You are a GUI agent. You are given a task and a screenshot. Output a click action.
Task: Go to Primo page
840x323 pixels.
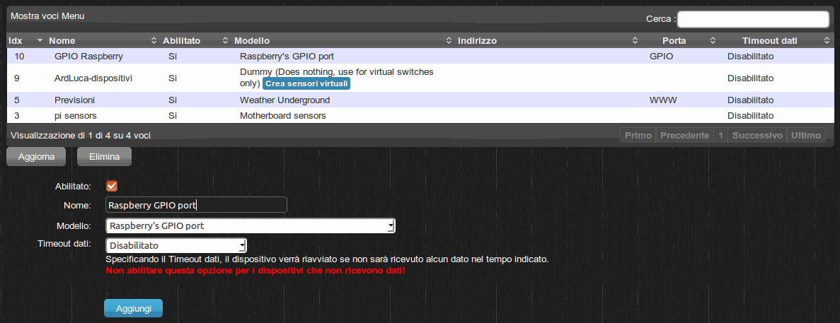pos(638,135)
